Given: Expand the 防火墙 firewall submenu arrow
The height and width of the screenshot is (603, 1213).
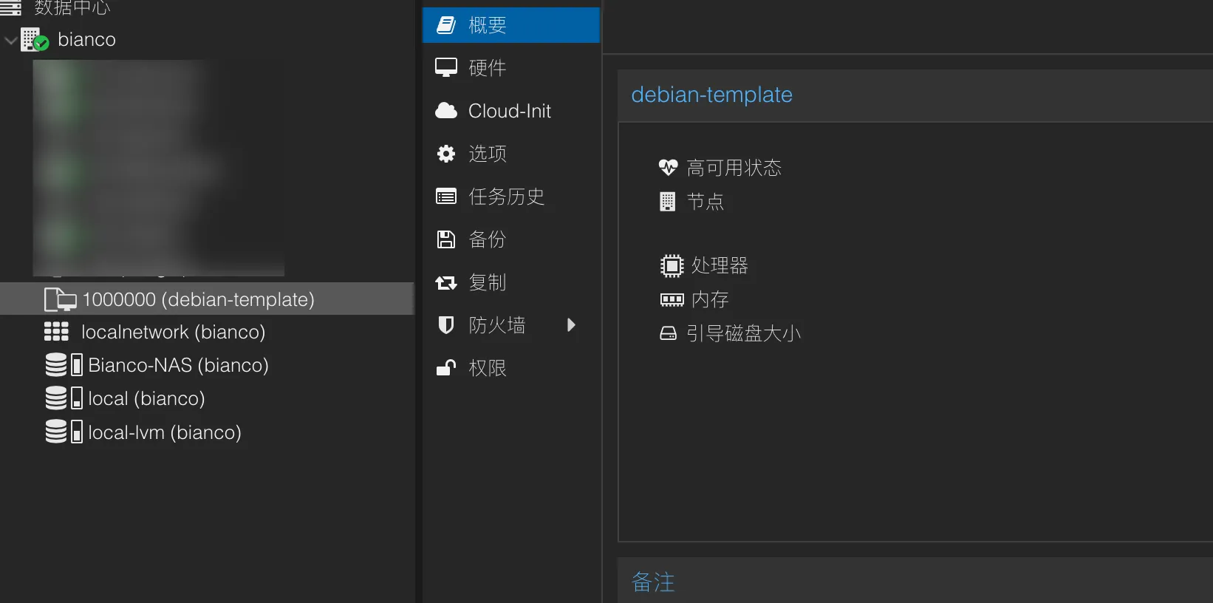Looking at the screenshot, I should click(570, 325).
